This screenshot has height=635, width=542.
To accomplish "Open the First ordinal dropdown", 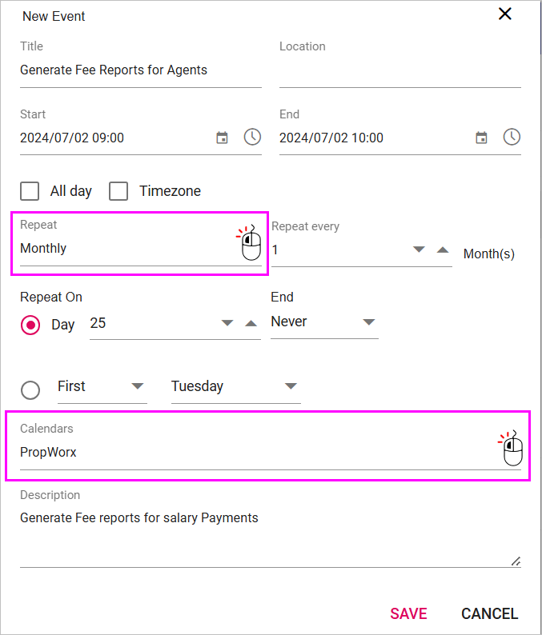I will (x=102, y=387).
